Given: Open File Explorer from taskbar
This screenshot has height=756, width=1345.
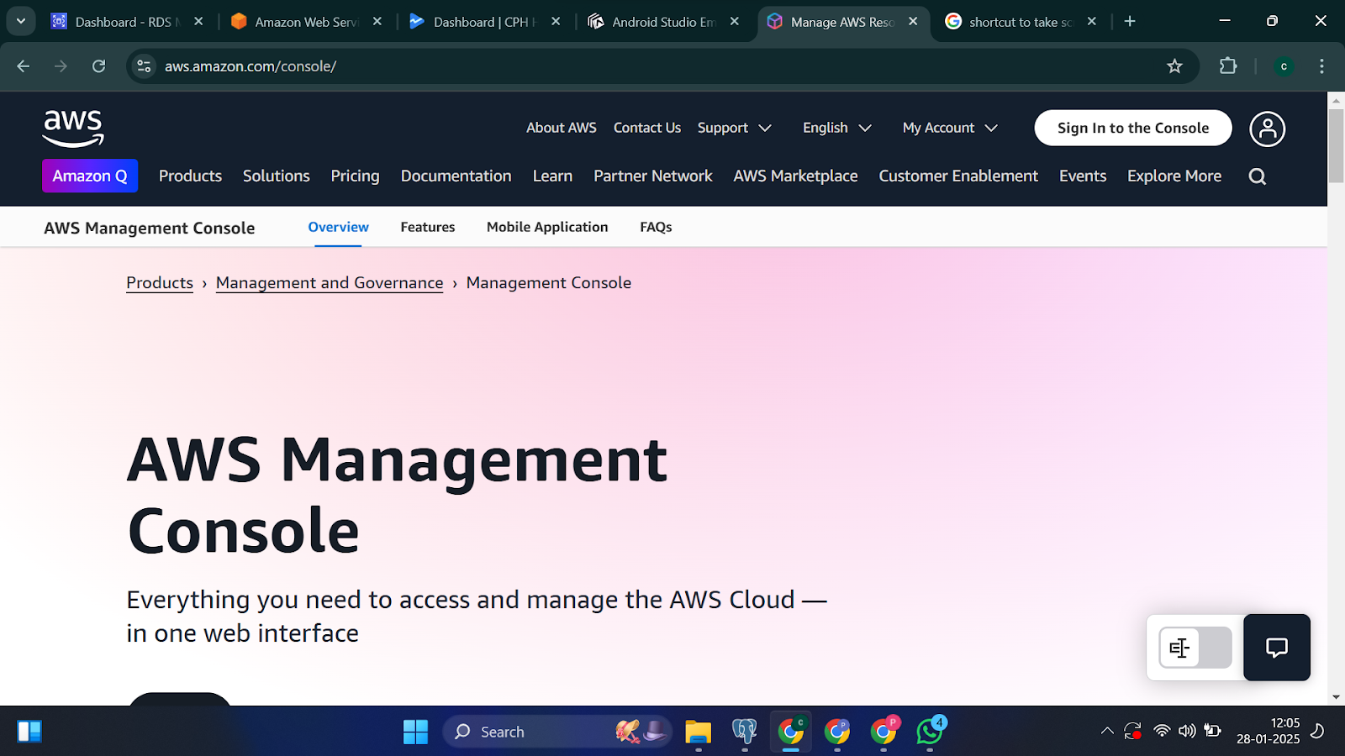Looking at the screenshot, I should 698,732.
